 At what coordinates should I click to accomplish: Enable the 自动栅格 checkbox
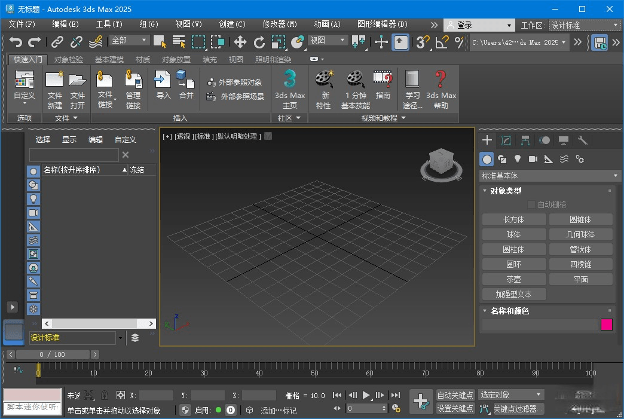[531, 204]
